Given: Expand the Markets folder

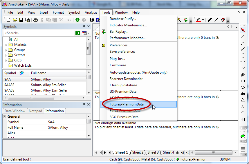Looking at the screenshot, I should click(x=6, y=45).
